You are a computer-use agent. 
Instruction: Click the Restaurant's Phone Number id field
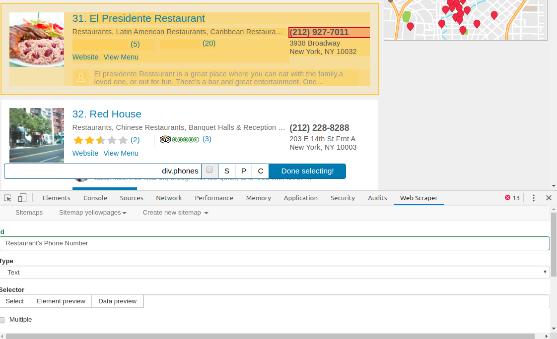click(x=275, y=243)
